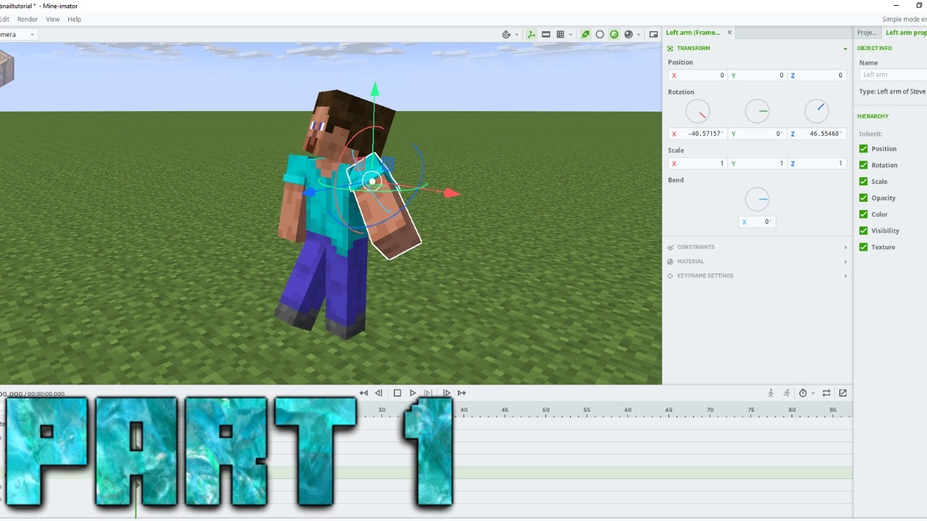Edit the Position Z field

[x=817, y=75]
